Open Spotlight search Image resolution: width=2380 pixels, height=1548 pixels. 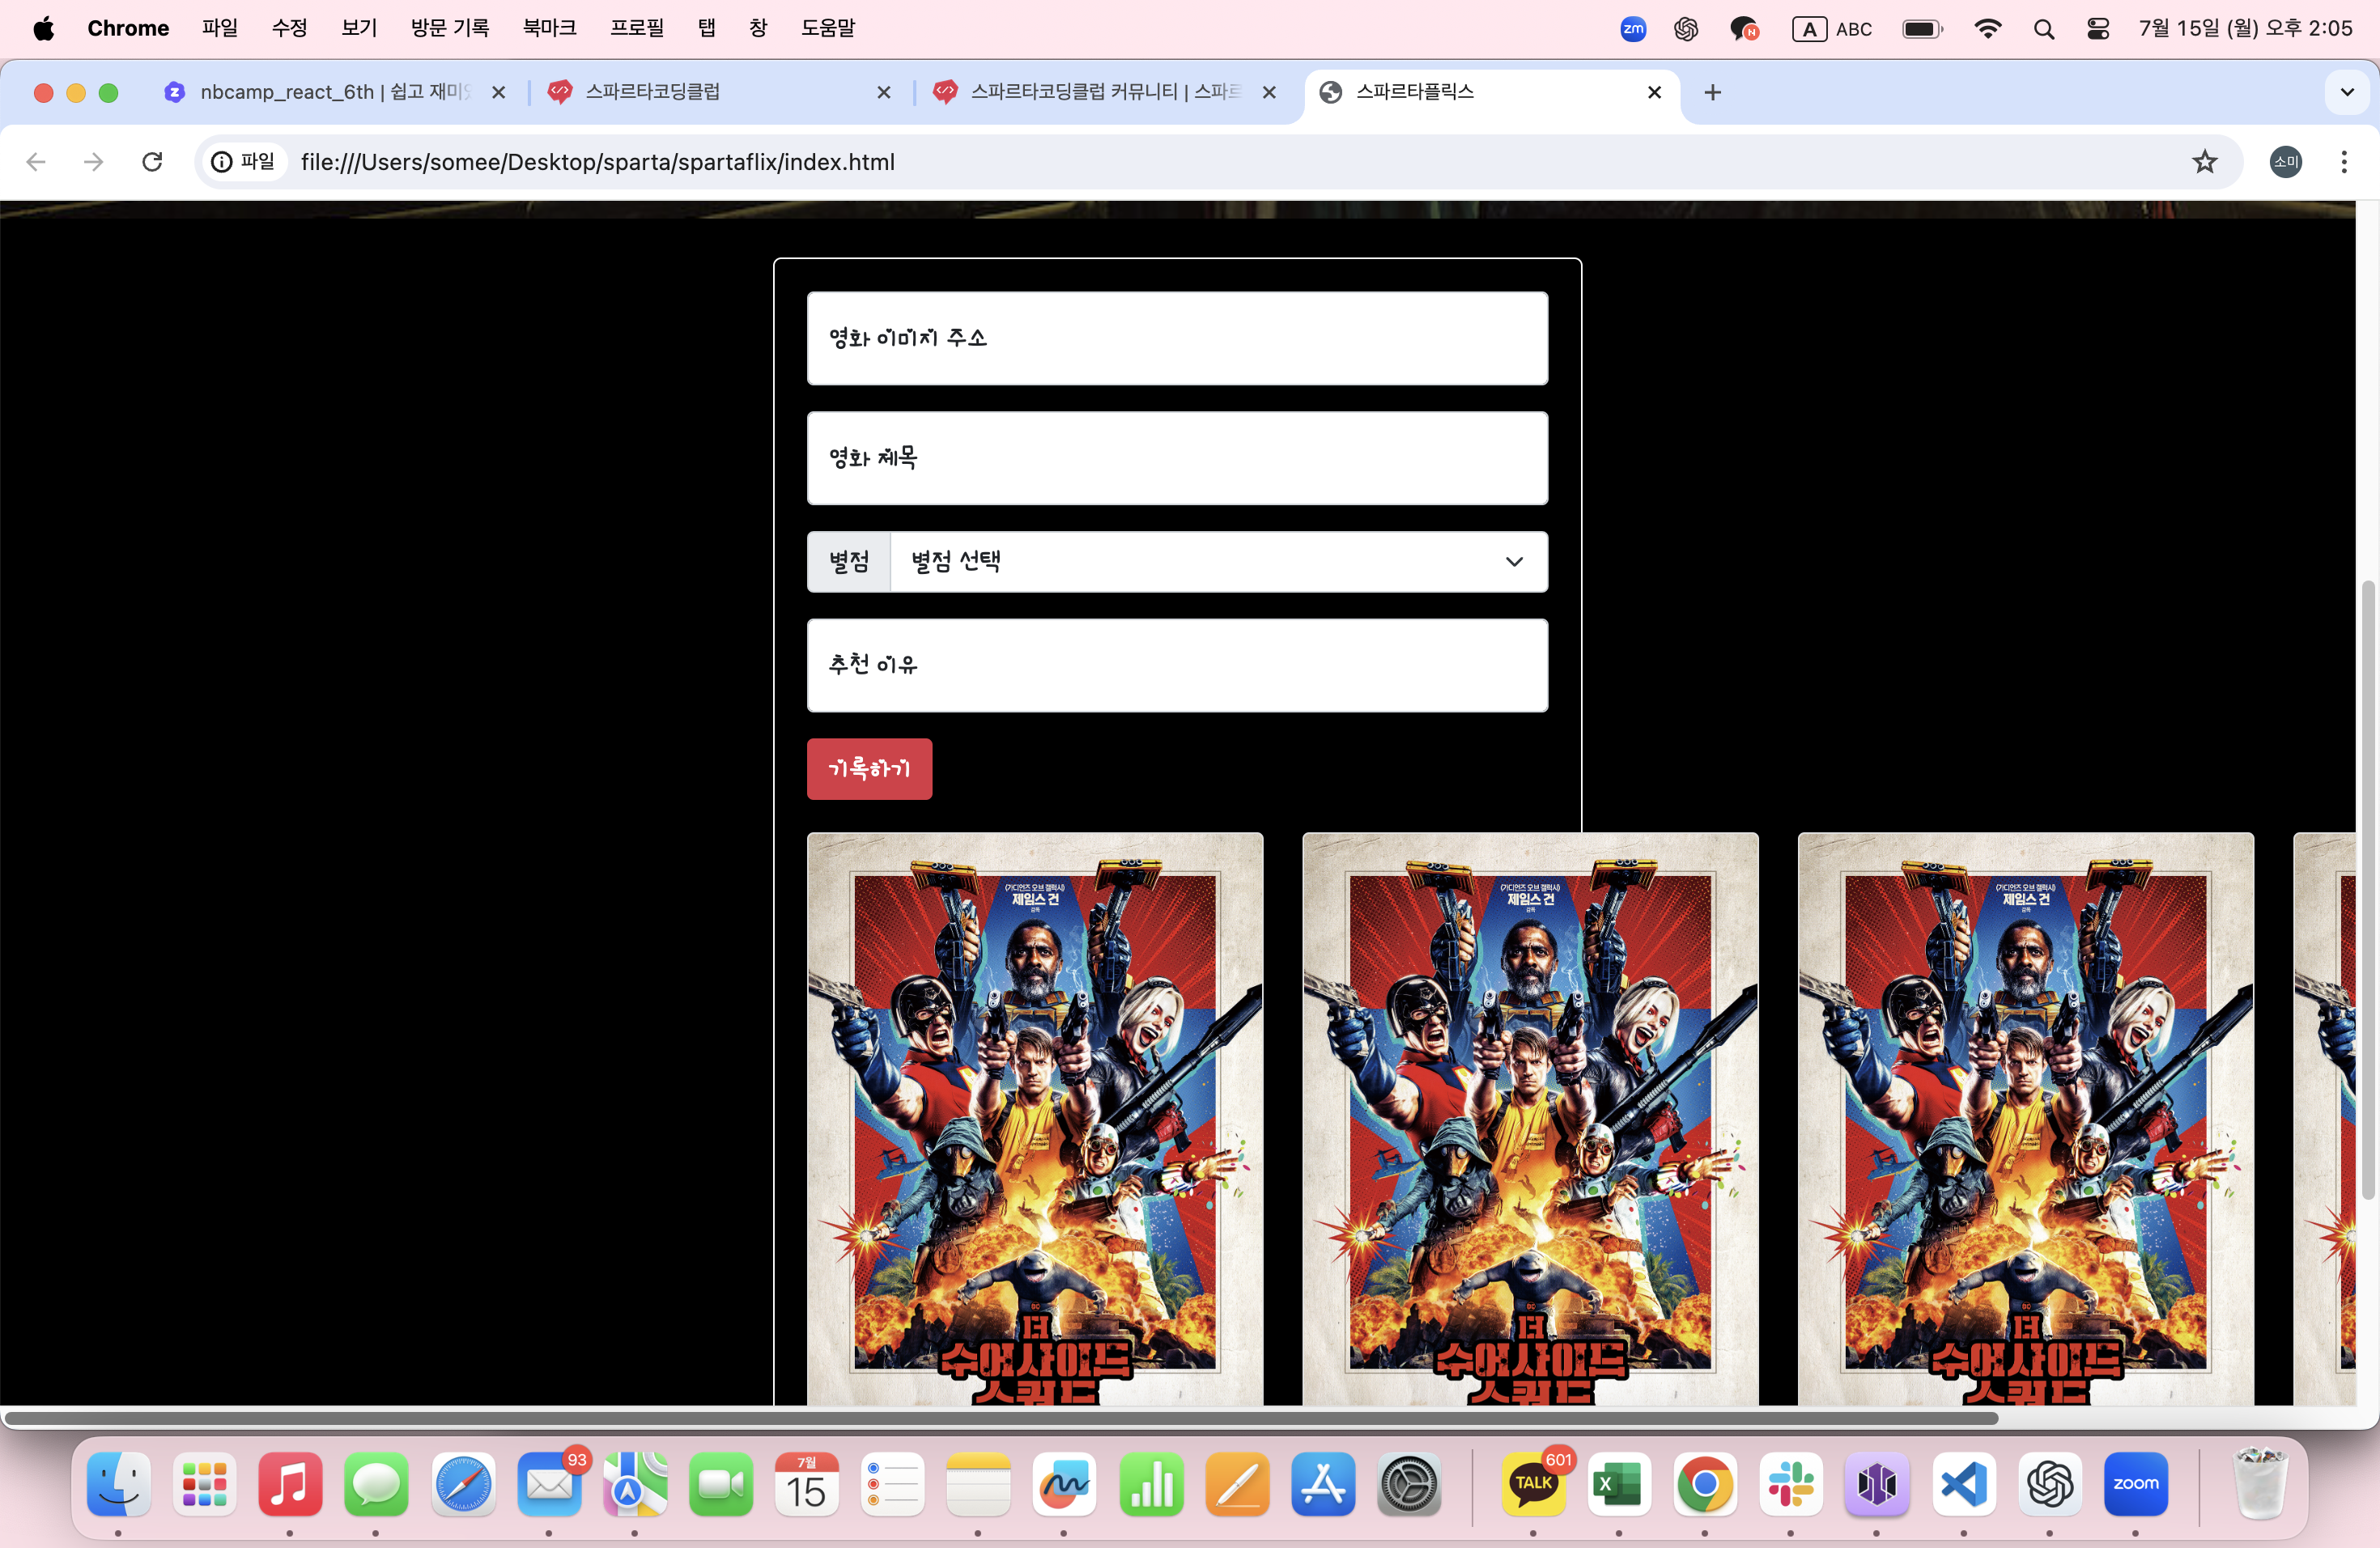coord(2044,29)
